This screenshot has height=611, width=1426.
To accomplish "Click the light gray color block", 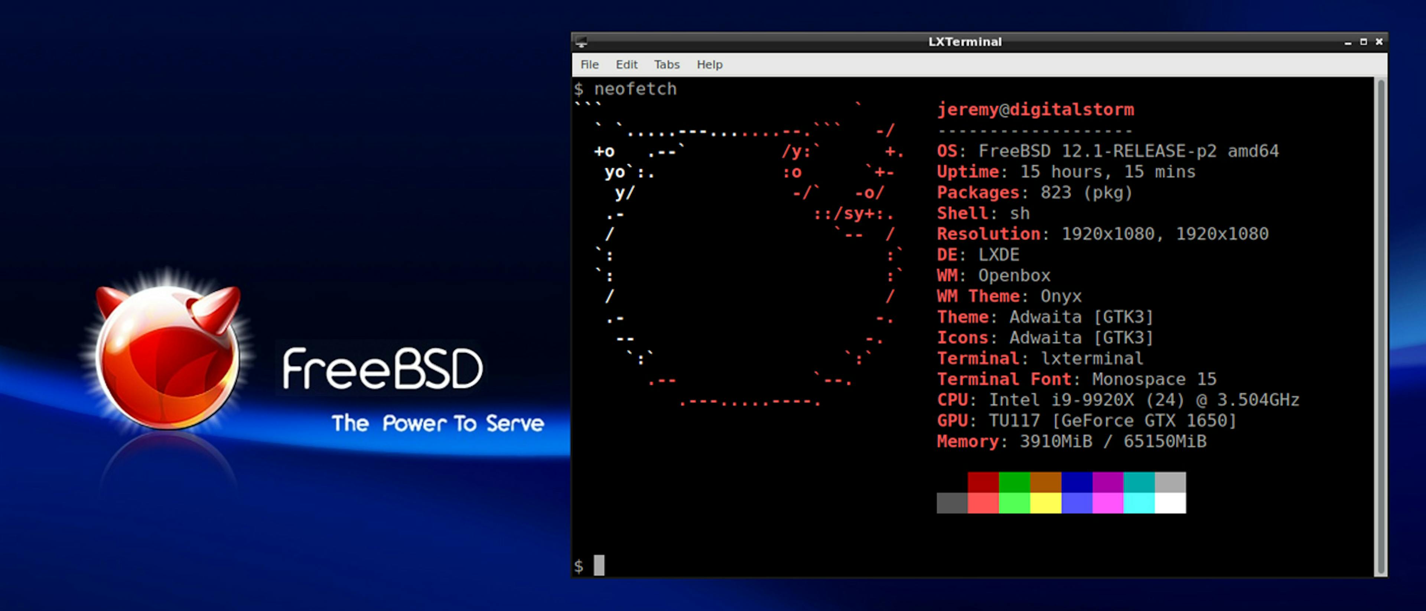I will click(1170, 482).
